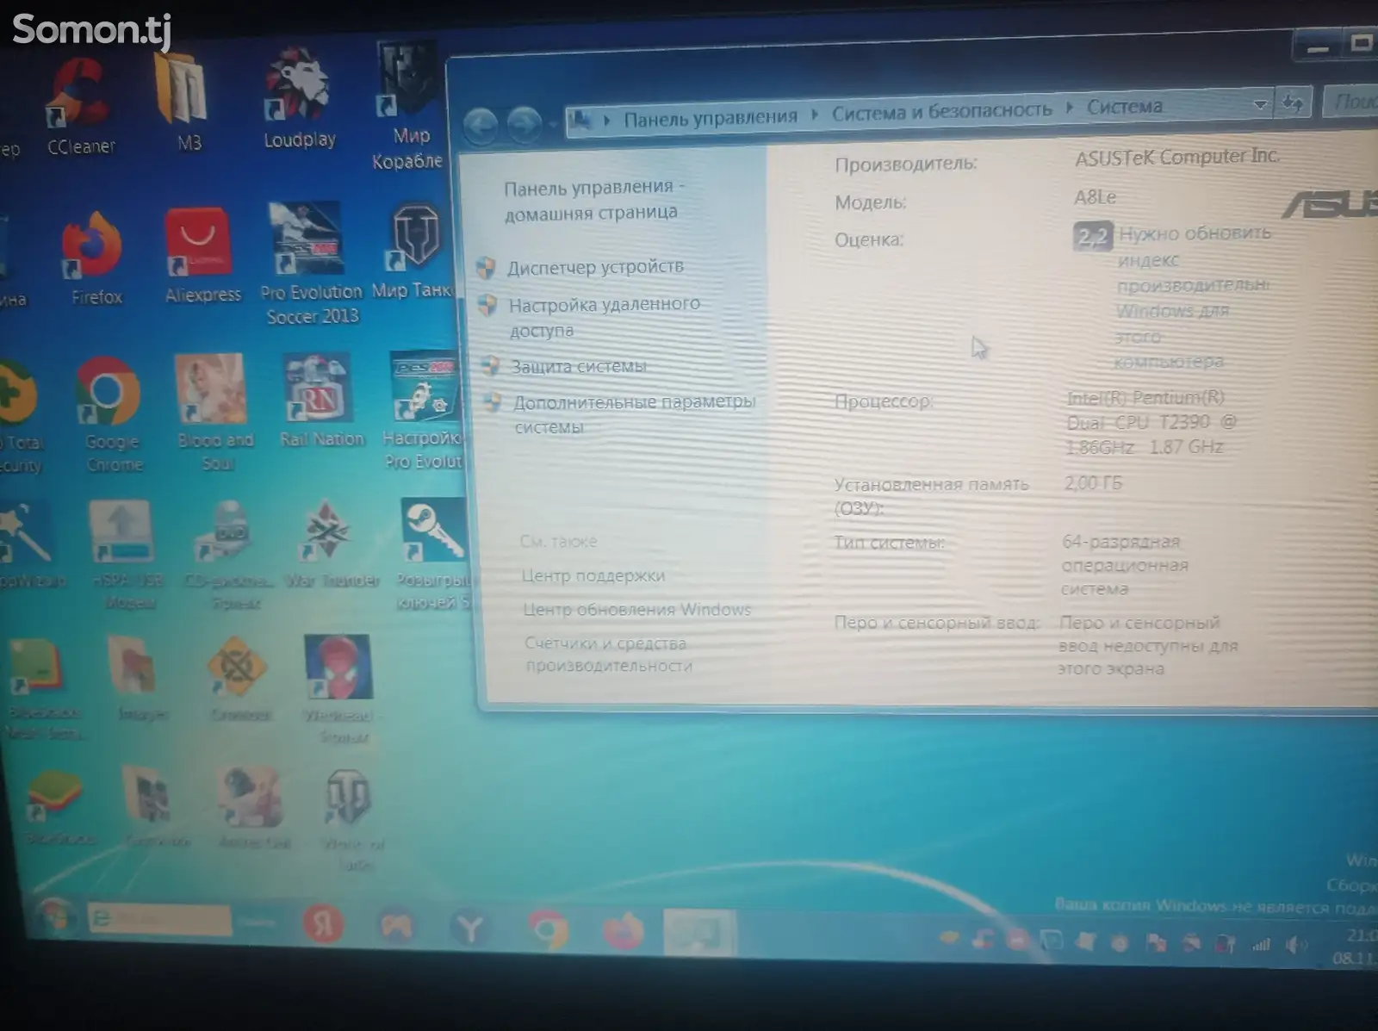Launch Rail Nation desktop shortcut
Image resolution: width=1378 pixels, height=1031 pixels.
320,401
